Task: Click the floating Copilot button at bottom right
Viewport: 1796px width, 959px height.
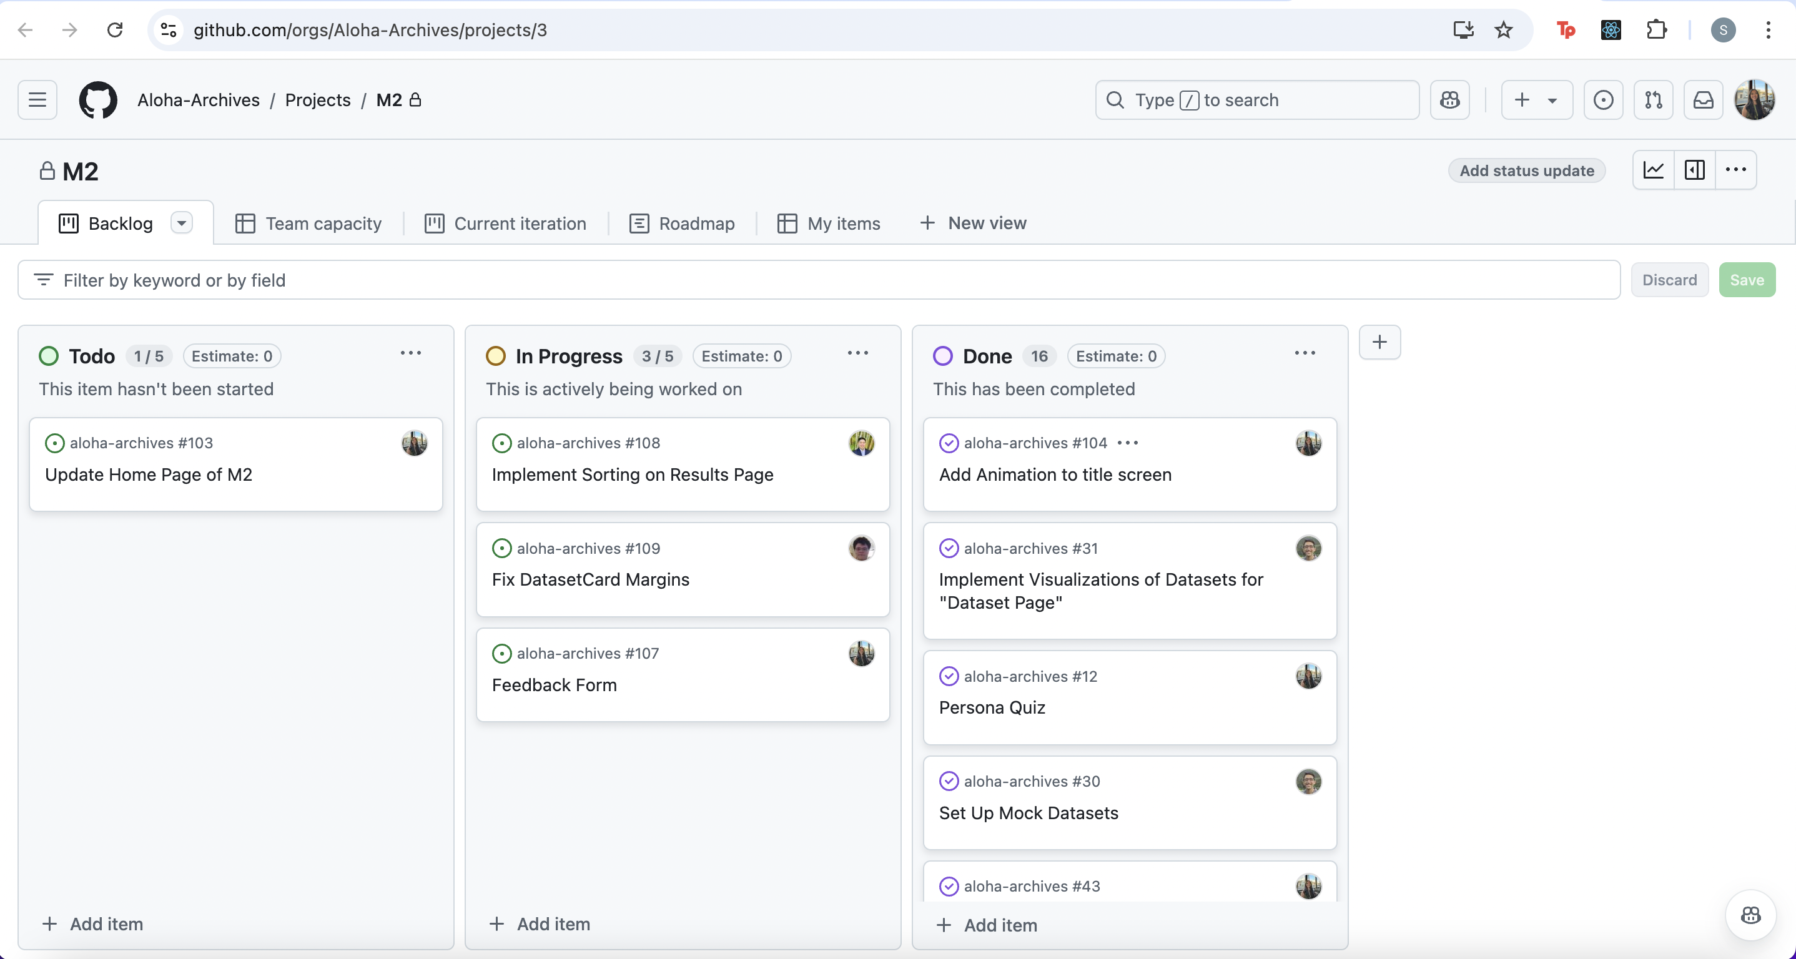Action: click(x=1750, y=915)
